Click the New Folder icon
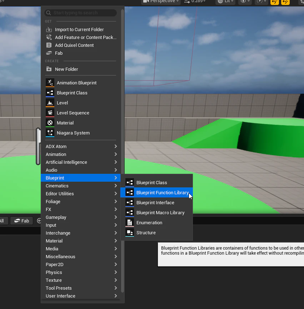The width and height of the screenshot is (304, 309). click(x=49, y=69)
